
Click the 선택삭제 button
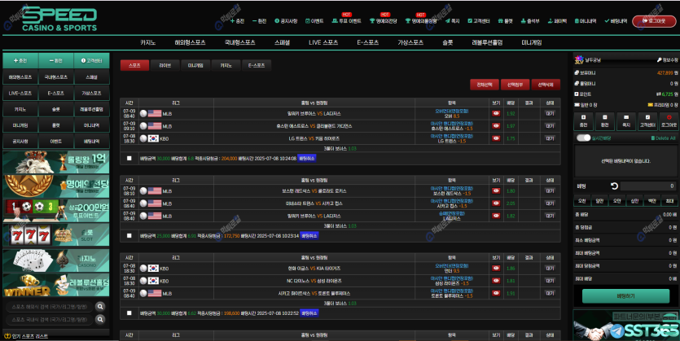[x=546, y=85]
